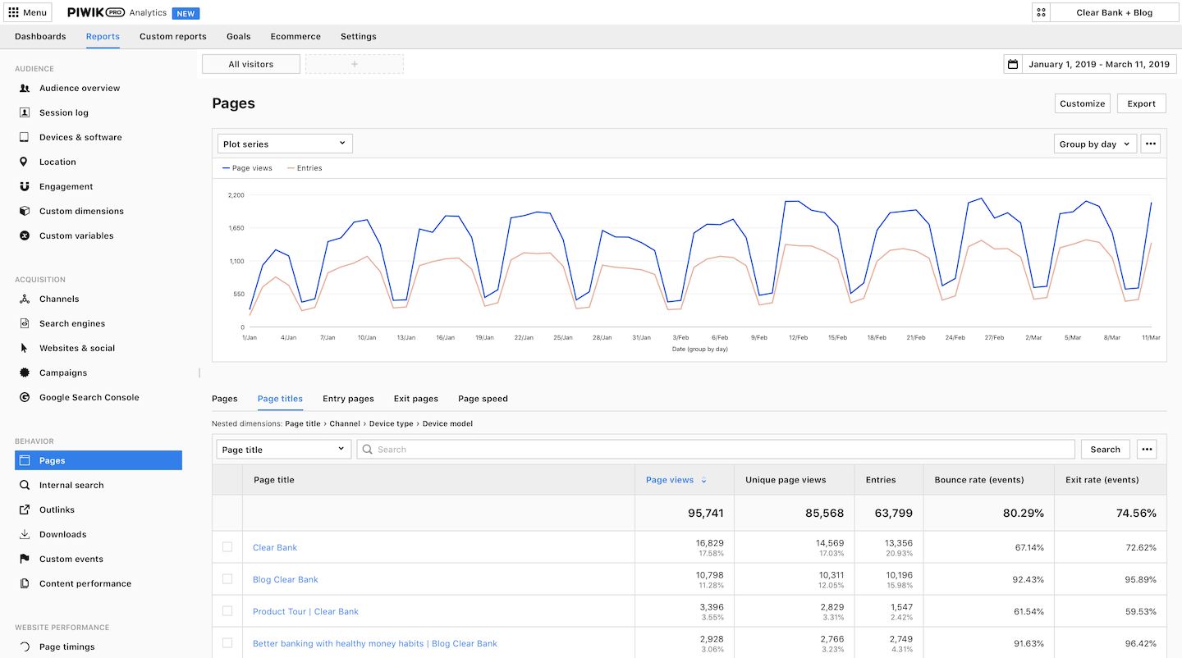Open table options three-dot menu
This screenshot has height=658, width=1182.
(1147, 450)
